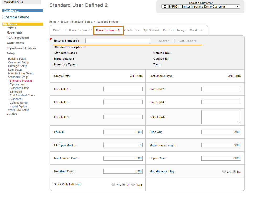Choose Blank for Stock Only Indicator
Viewport: 256px width, 199px height.
(133, 185)
